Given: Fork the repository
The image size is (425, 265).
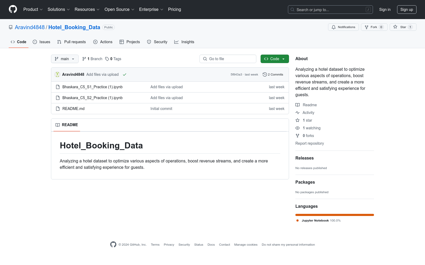Looking at the screenshot, I should click(374, 27).
